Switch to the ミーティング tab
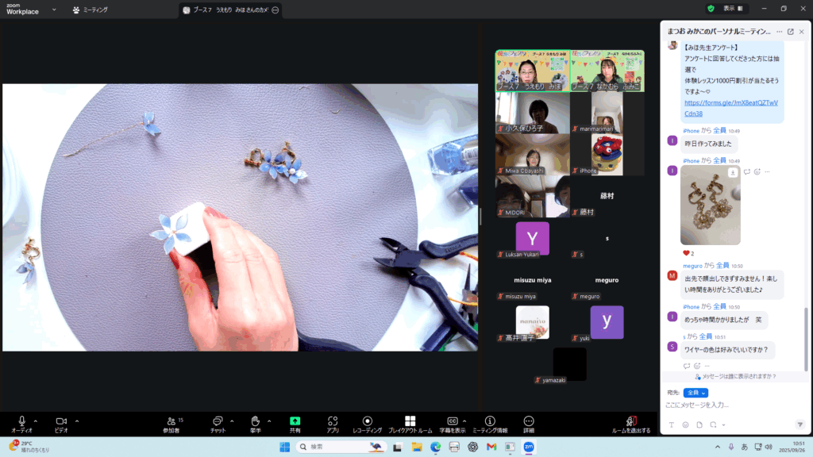The height and width of the screenshot is (457, 813). click(90, 10)
